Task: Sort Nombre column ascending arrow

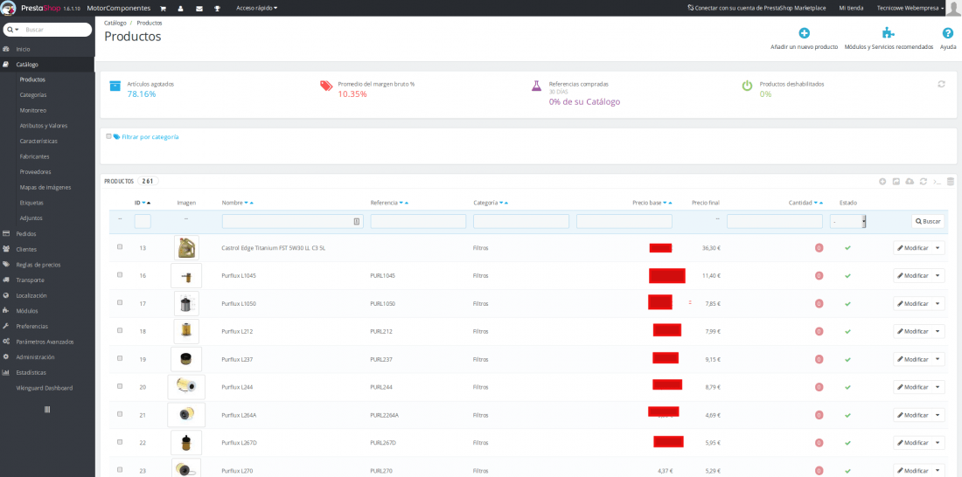Action: point(252,203)
